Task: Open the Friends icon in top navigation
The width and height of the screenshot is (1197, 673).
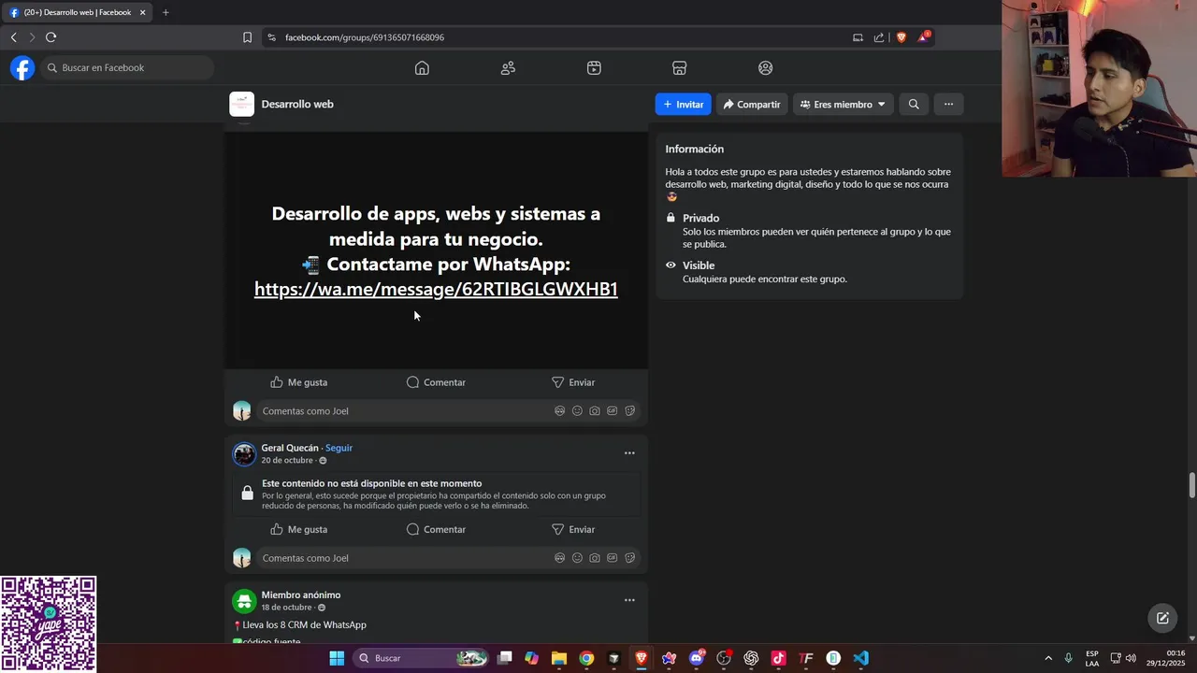Action: pos(508,67)
